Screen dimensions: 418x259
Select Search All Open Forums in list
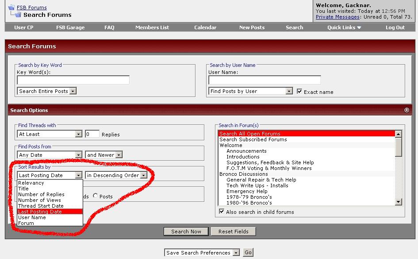tap(307, 134)
